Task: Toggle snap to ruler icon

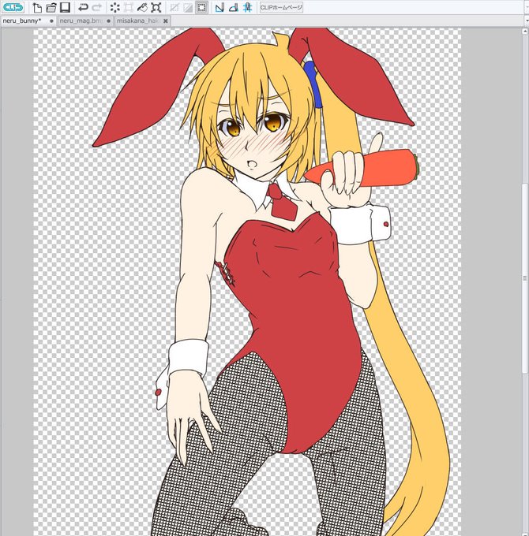Action: [219, 8]
